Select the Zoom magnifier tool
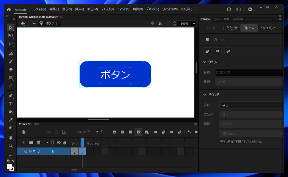The height and width of the screenshot is (177, 288). pyautogui.click(x=11, y=146)
